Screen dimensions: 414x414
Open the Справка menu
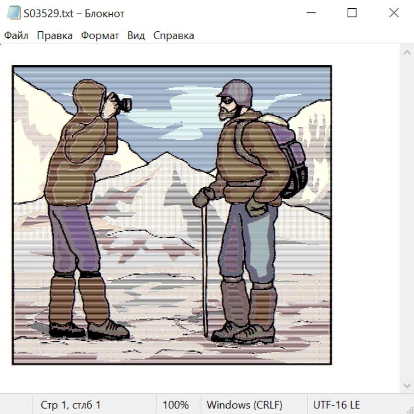pyautogui.click(x=173, y=36)
